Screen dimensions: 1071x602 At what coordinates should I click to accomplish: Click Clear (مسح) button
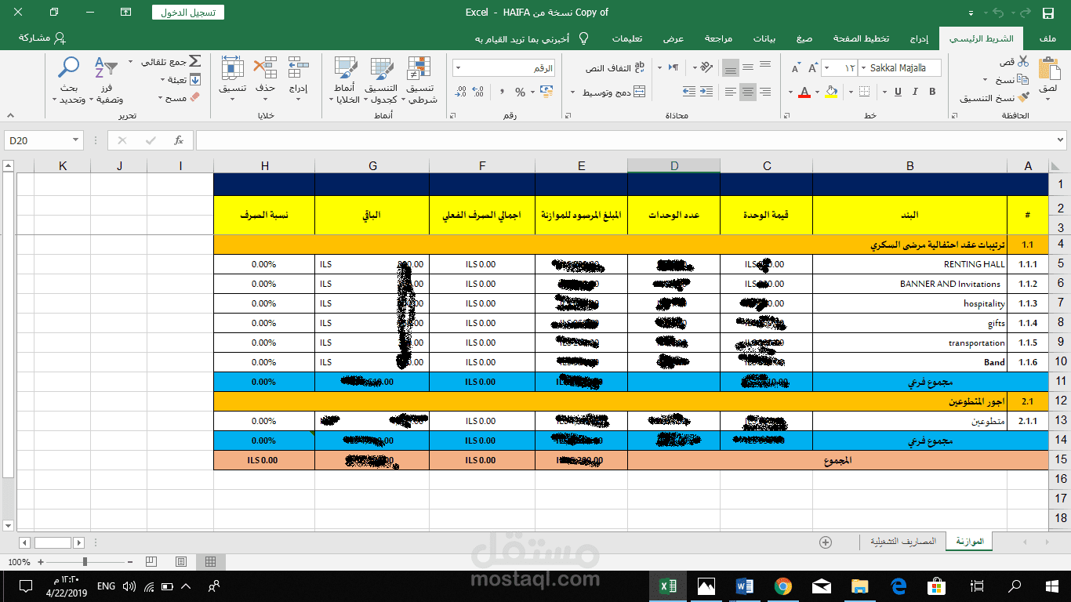pyautogui.click(x=180, y=98)
